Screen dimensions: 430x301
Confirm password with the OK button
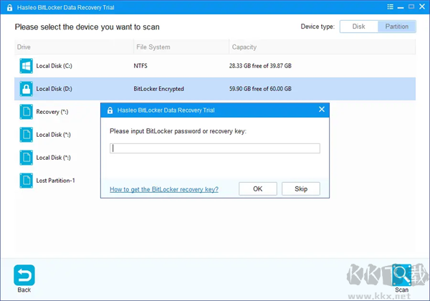coord(258,189)
